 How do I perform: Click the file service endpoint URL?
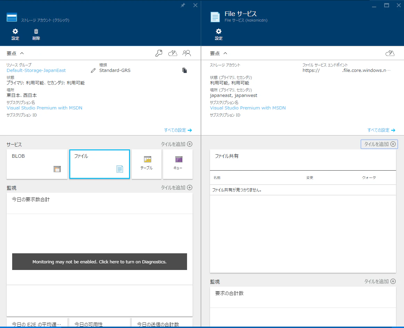click(347, 70)
